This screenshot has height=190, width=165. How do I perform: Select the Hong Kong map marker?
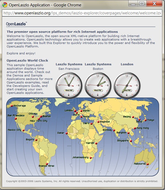click(x=135, y=128)
